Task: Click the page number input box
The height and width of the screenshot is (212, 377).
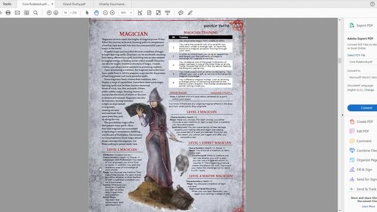Action: (x=65, y=13)
